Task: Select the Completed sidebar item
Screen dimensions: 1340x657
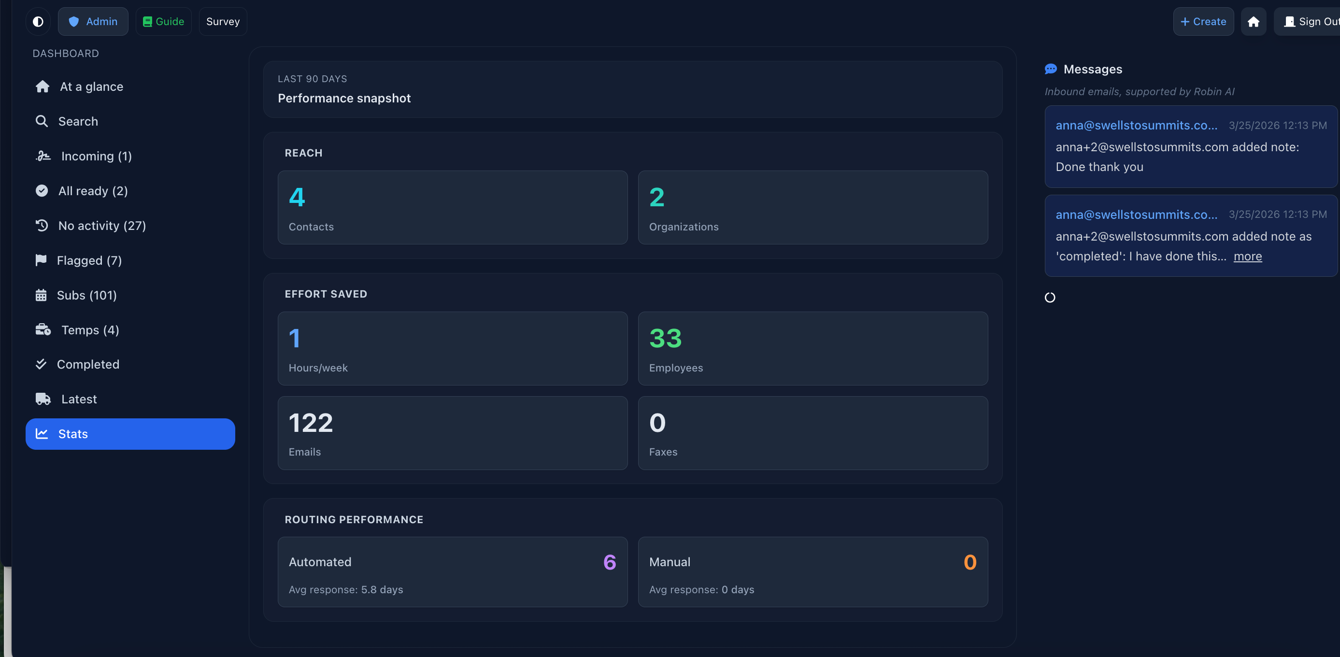Action: (87, 364)
